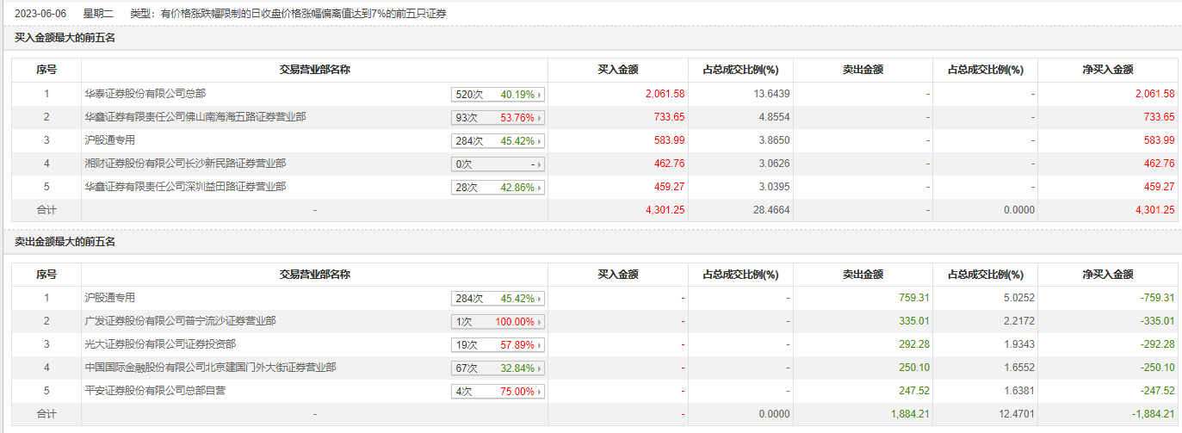Select the 买入金额最大的前五名 section title
This screenshot has height=433, width=1182.
[x=65, y=38]
